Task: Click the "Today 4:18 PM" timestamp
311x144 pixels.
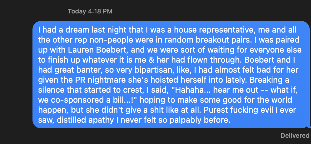Action: pyautogui.click(x=90, y=11)
